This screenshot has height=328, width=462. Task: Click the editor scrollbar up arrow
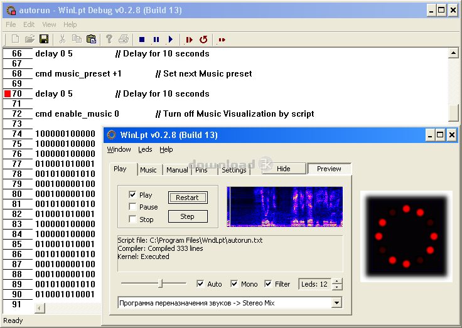(x=453, y=53)
